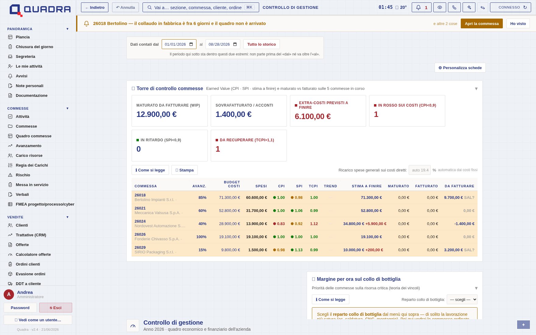Click Apri la commessa

pos(482,23)
